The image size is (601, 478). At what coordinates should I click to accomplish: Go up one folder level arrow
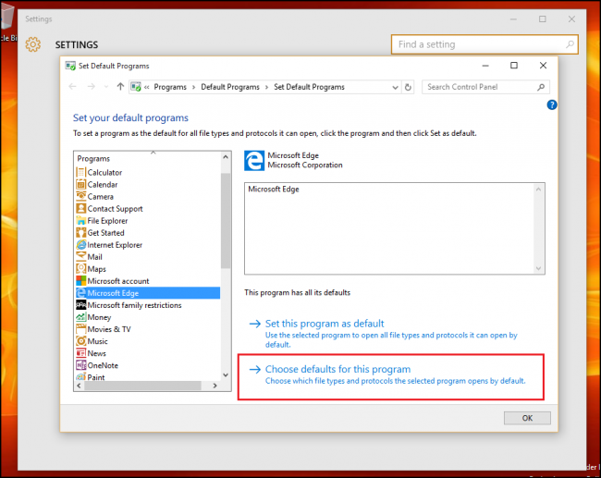120,87
